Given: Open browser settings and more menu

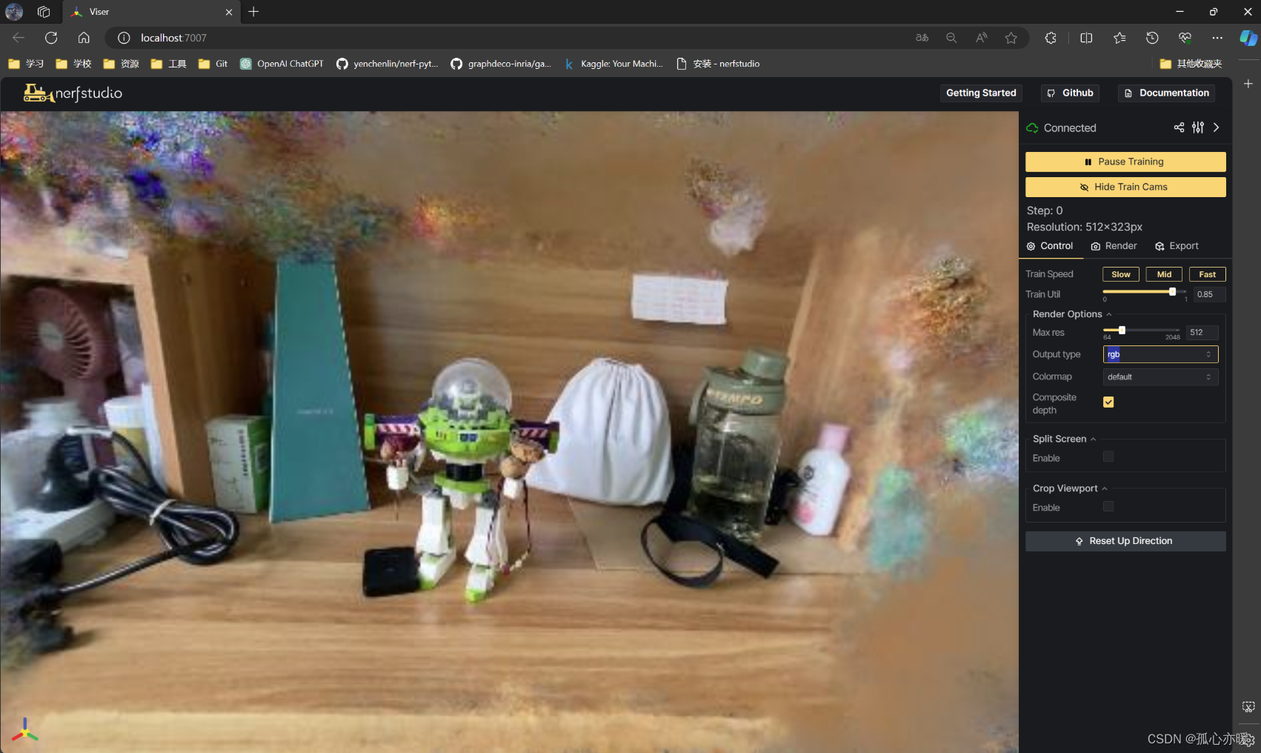Looking at the screenshot, I should click(1217, 38).
